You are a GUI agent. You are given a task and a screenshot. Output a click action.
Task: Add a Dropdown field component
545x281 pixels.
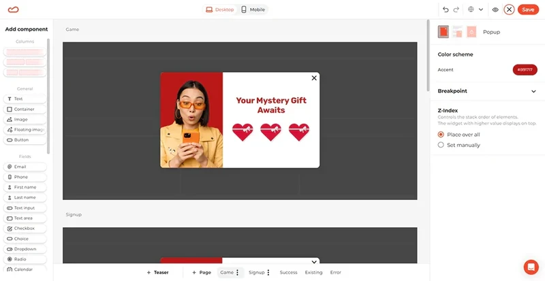pos(25,249)
